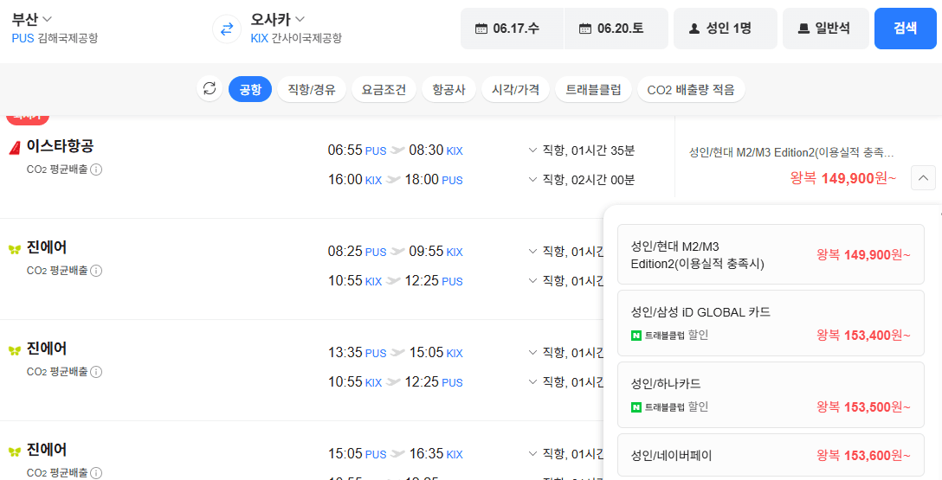Change departure date 06.17.수
This screenshot has height=480, width=942.
point(513,29)
